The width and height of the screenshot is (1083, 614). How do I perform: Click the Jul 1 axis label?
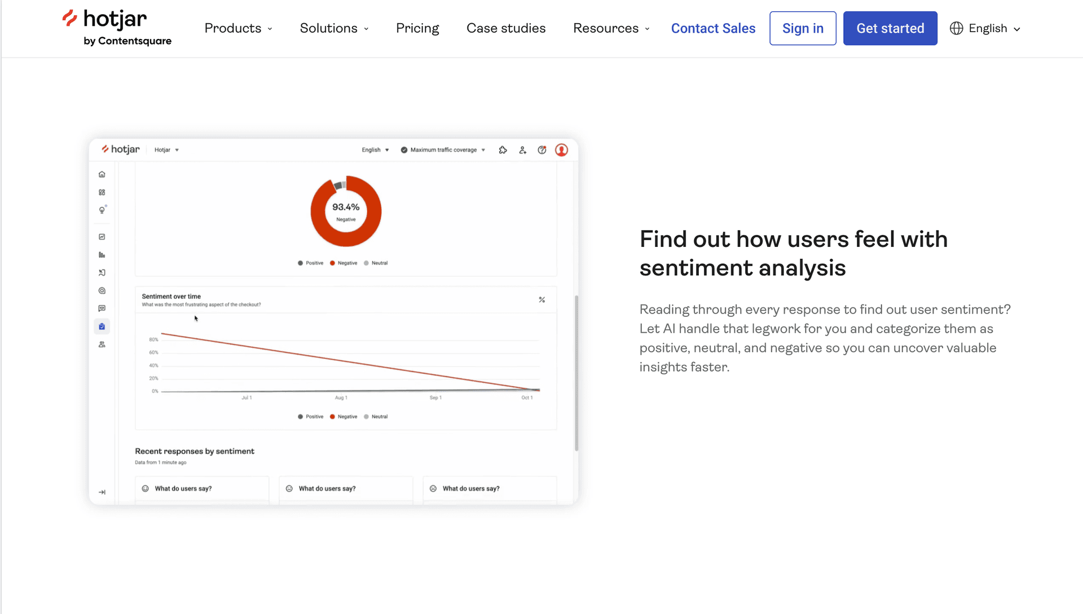pos(246,398)
